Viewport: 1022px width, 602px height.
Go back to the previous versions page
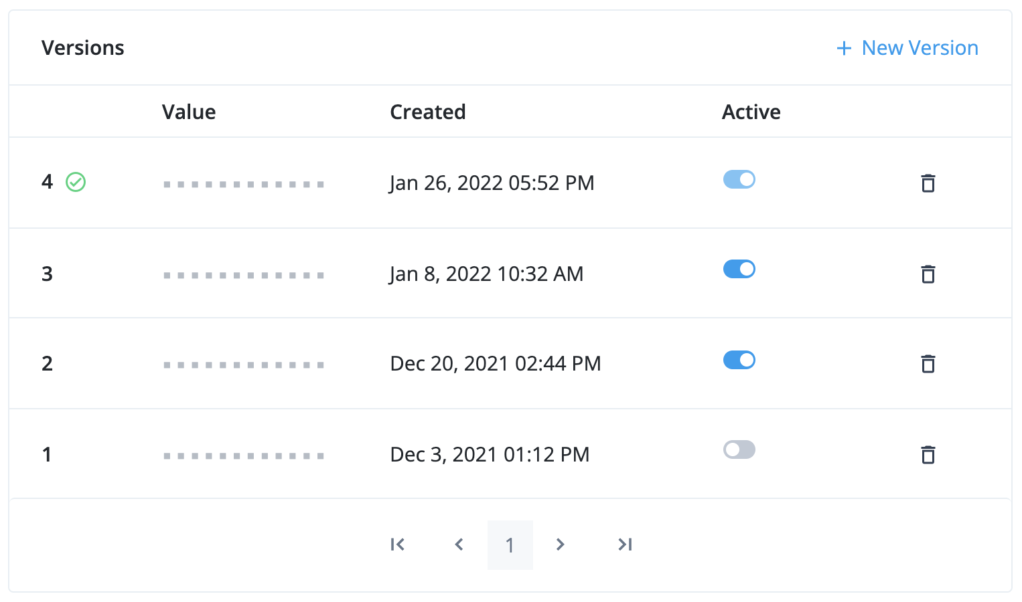459,544
